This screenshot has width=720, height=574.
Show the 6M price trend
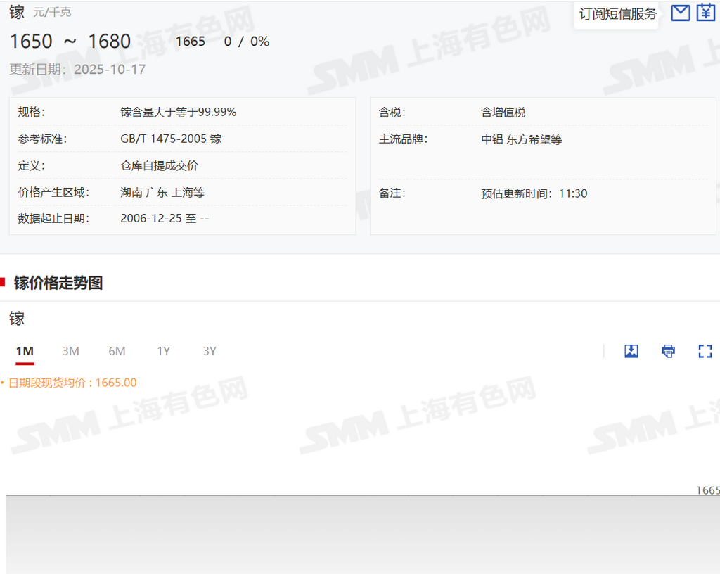117,351
